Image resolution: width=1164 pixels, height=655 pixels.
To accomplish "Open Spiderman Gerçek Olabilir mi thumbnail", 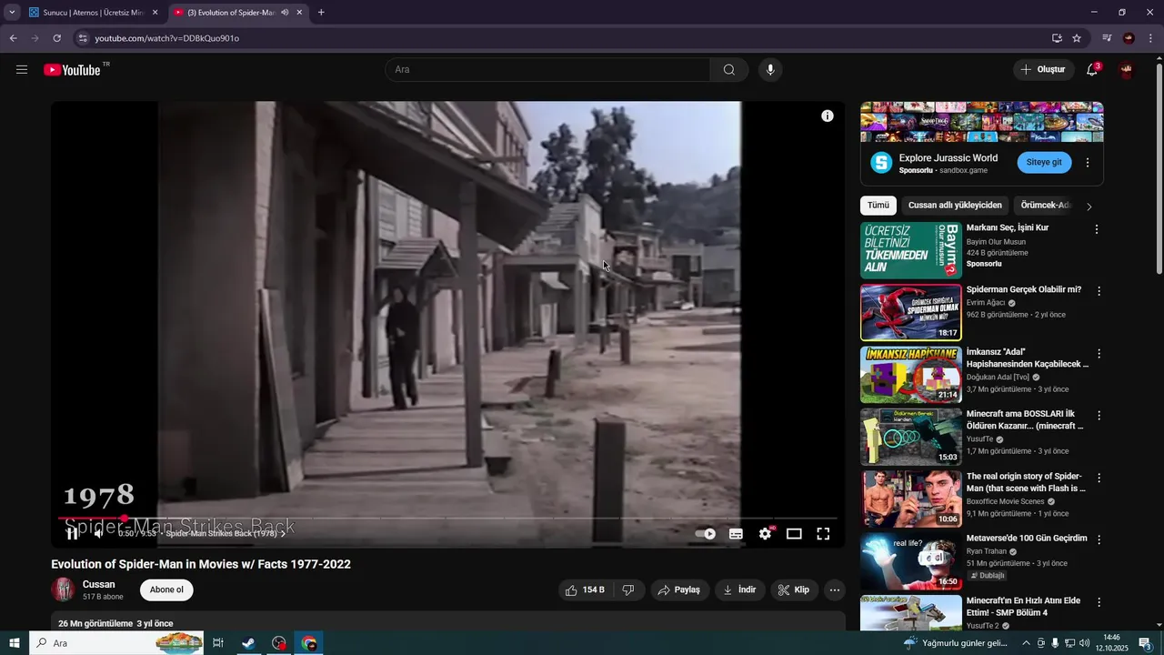I will (x=911, y=312).
